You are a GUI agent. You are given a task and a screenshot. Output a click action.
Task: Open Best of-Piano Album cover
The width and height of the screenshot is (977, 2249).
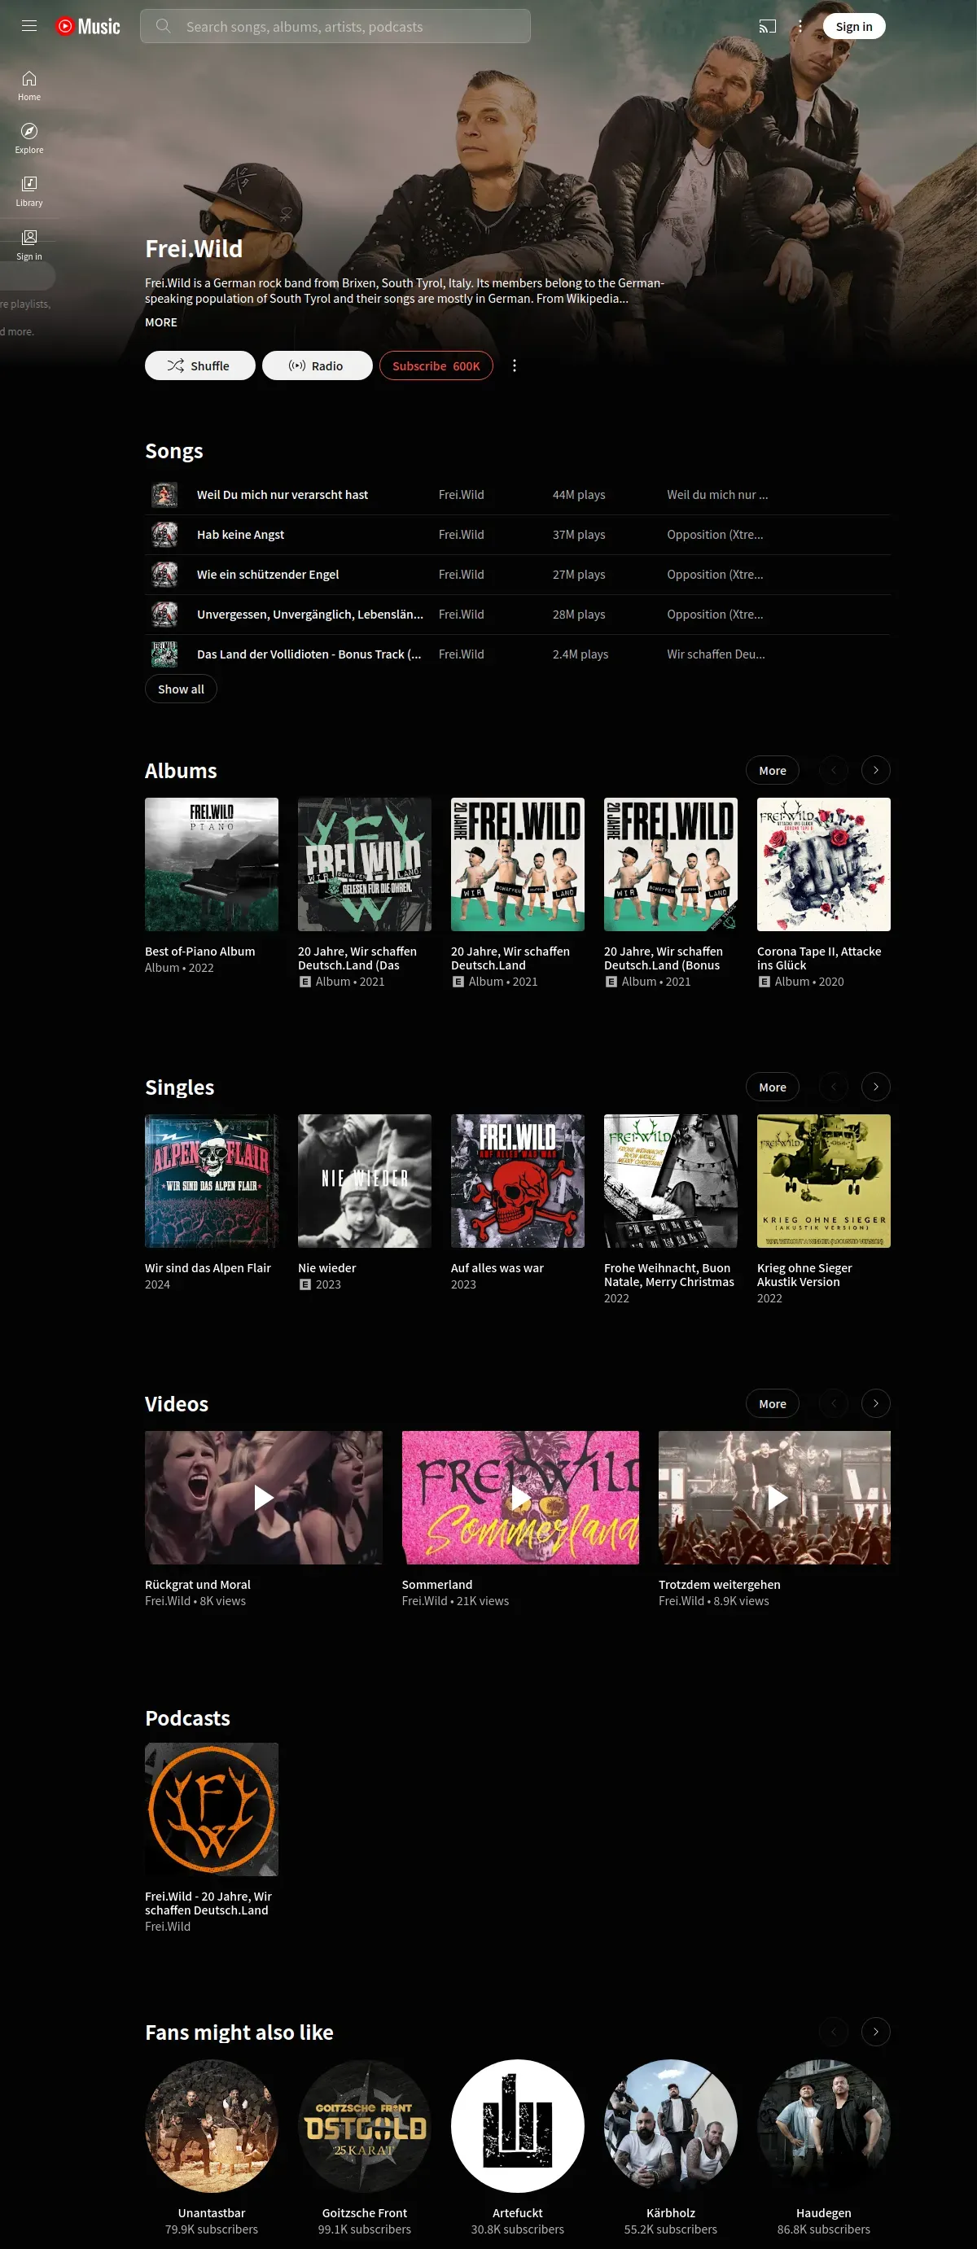(x=212, y=864)
